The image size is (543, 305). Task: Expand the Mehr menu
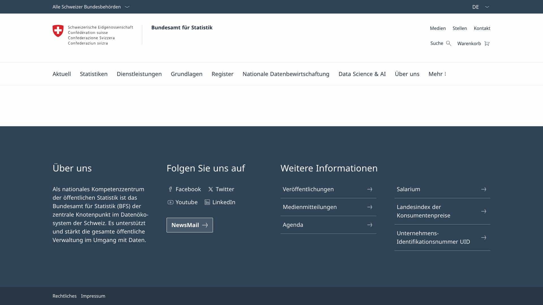click(x=437, y=74)
